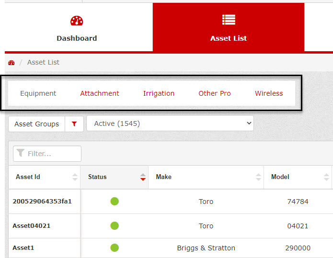Screen dimensions: 333x258
Task: Click the Asset List icon
Action: tap(229, 20)
